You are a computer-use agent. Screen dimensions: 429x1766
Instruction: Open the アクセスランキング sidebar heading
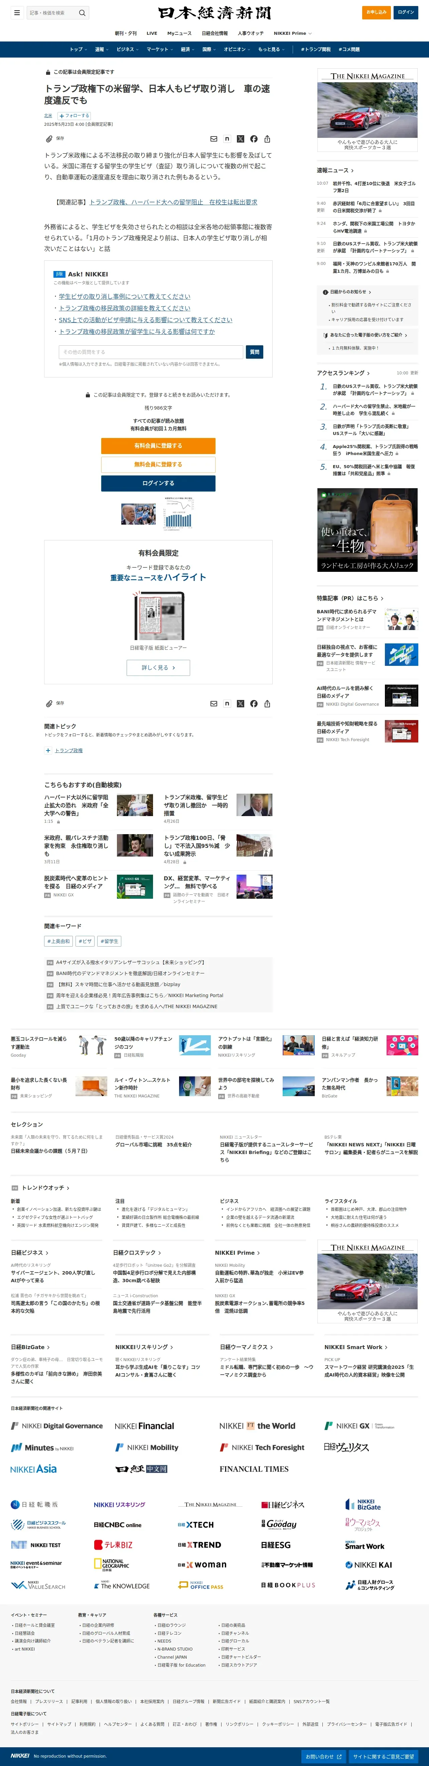click(x=343, y=373)
